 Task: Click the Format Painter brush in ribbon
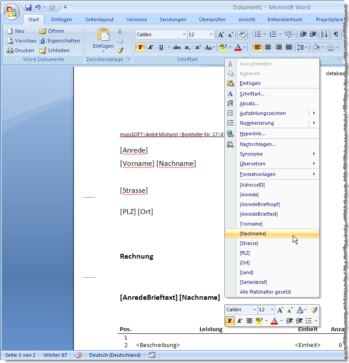pos(120,50)
